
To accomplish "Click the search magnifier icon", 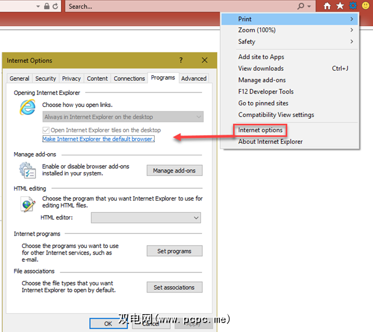I will click(301, 6).
